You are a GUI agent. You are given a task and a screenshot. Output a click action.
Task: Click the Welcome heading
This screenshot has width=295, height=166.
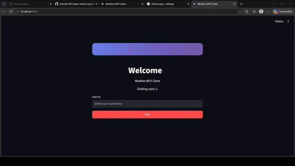point(145,71)
